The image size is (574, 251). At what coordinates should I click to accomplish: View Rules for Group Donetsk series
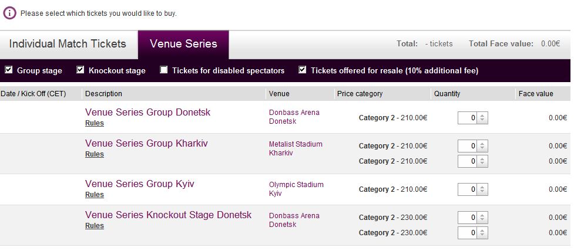pos(94,123)
